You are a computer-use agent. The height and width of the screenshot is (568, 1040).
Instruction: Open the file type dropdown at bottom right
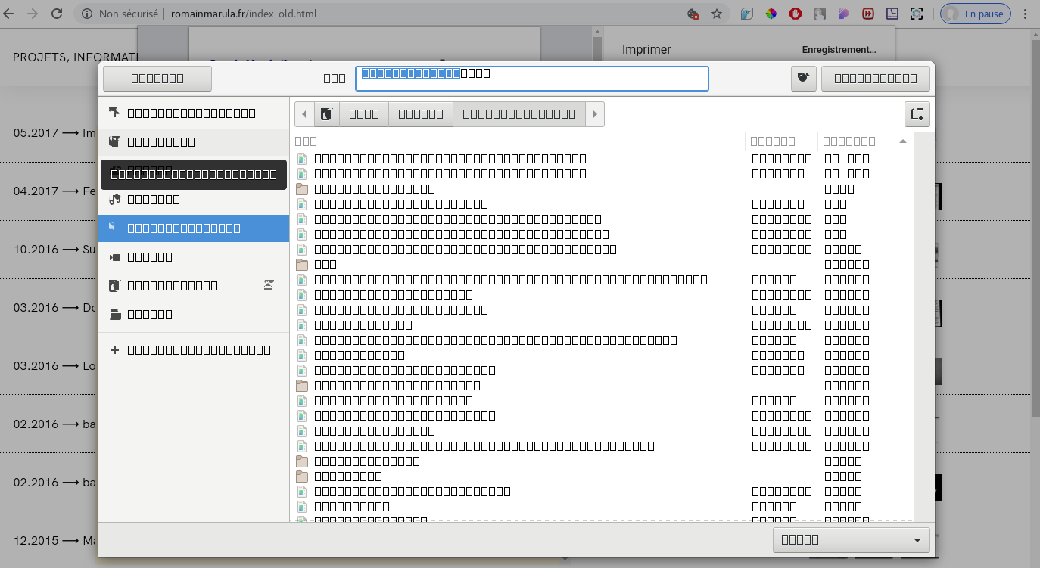852,540
